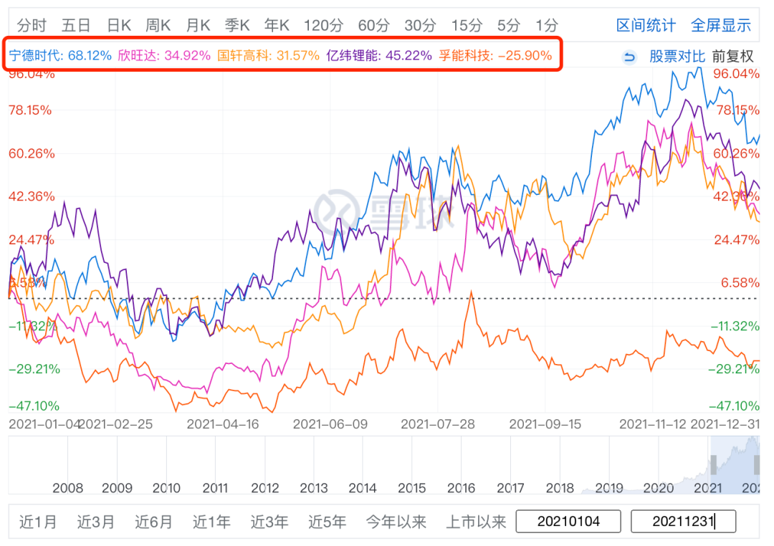Select the 周K period tab
The height and width of the screenshot is (546, 774).
pos(158,25)
